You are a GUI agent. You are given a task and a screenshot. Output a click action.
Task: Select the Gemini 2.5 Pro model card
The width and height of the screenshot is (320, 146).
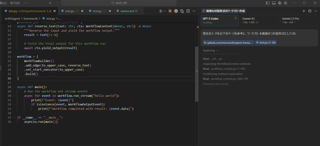click(x=299, y=20)
